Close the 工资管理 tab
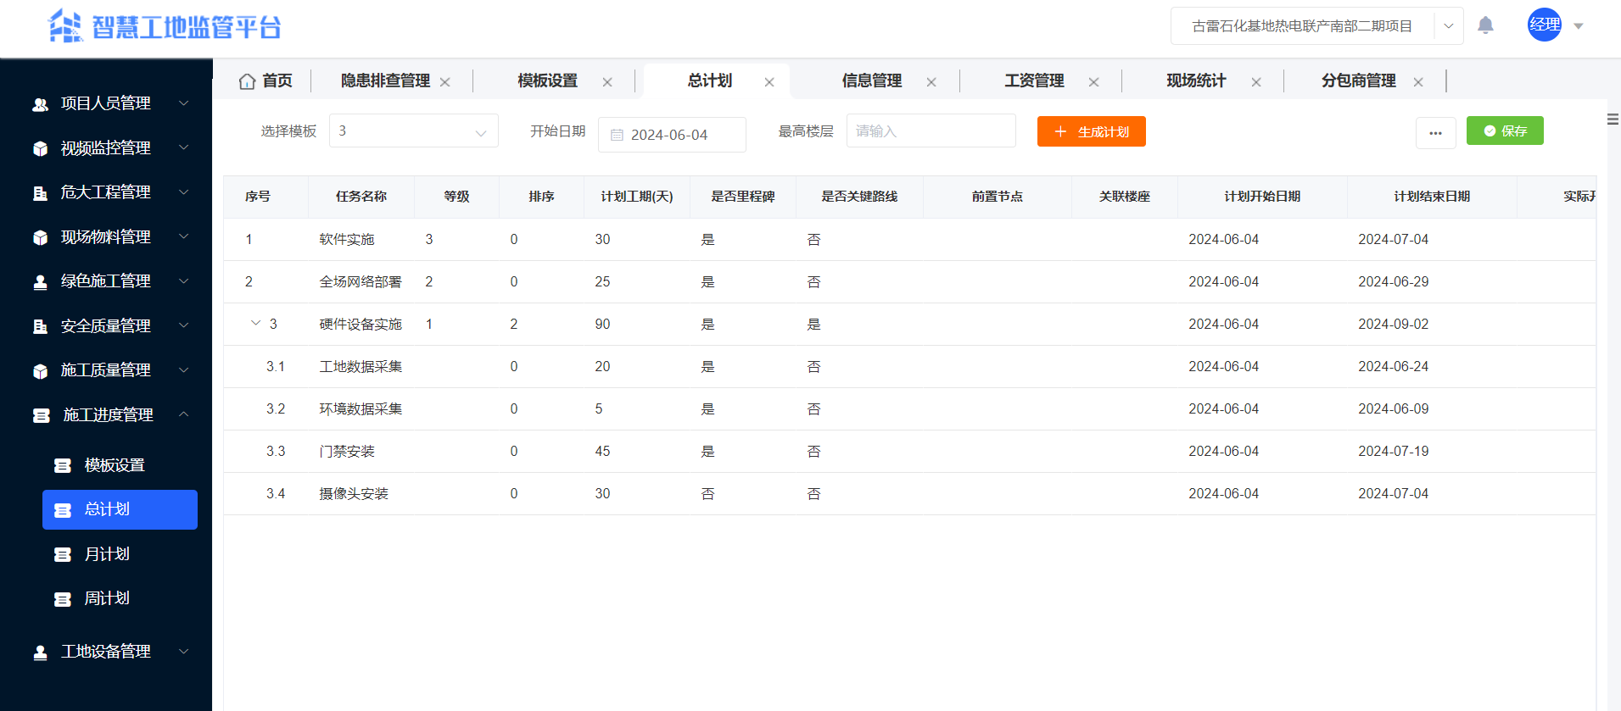 (1093, 82)
